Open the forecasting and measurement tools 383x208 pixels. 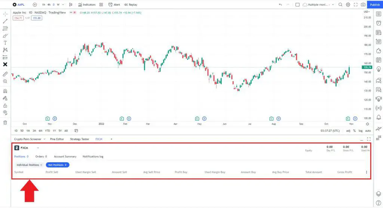tap(5, 57)
